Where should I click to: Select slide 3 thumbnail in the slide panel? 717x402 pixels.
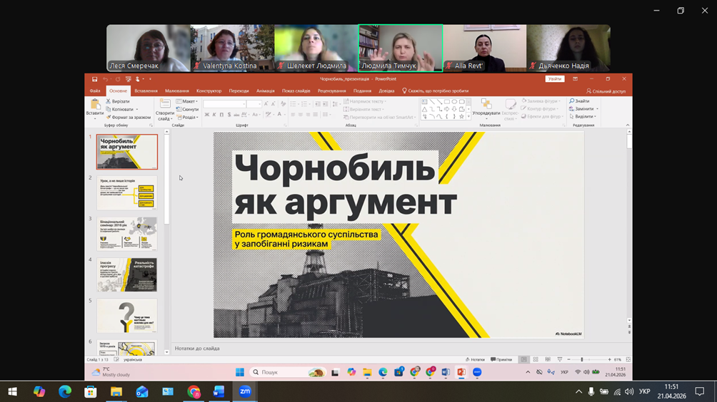127,234
